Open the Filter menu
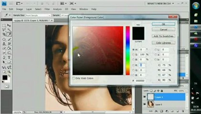This screenshot has height=114, width=201. (x=47, y=9)
